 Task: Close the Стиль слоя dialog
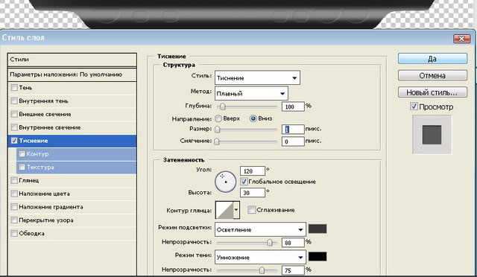pyautogui.click(x=461, y=39)
